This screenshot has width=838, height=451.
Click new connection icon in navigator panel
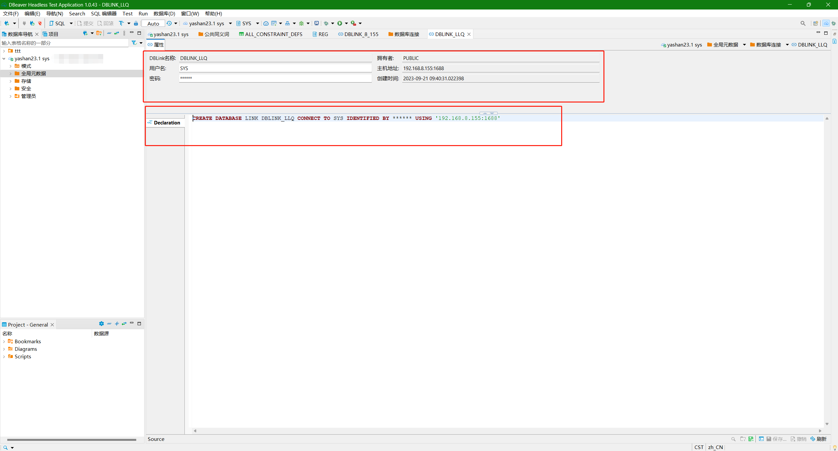coord(85,33)
